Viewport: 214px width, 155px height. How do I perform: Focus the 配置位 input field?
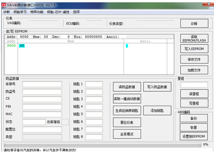pyautogui.click(x=42, y=130)
